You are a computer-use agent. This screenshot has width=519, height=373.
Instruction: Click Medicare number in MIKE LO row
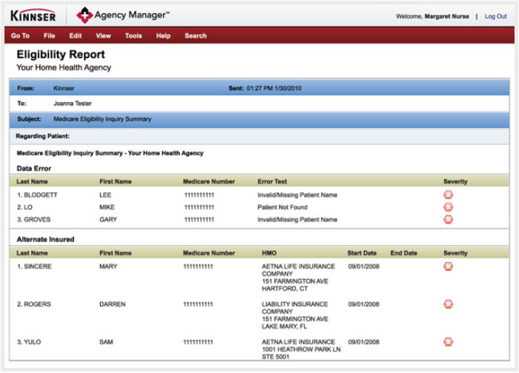[x=199, y=207]
